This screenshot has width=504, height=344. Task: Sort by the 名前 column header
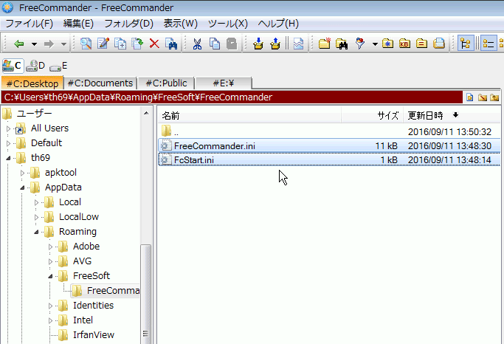[249, 115]
